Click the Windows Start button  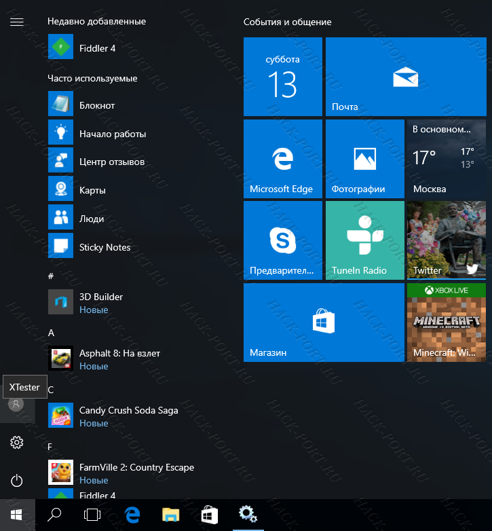(x=17, y=515)
